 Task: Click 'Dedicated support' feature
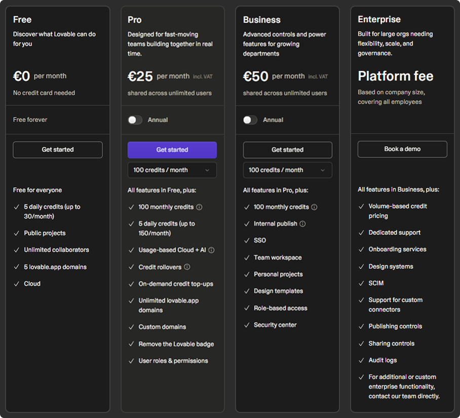pyautogui.click(x=394, y=233)
